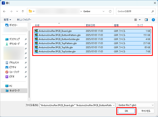
Task: Open view options dropdown arrow
Action: [x=140, y=20]
